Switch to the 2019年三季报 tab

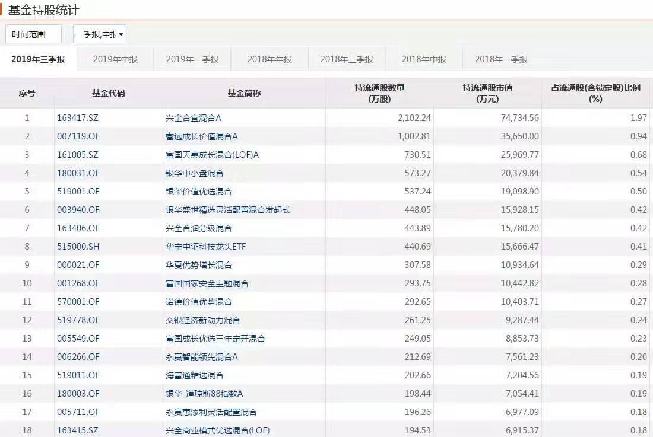[39, 59]
